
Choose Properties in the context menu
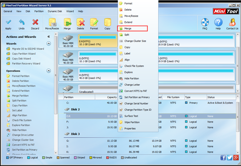point(138,129)
